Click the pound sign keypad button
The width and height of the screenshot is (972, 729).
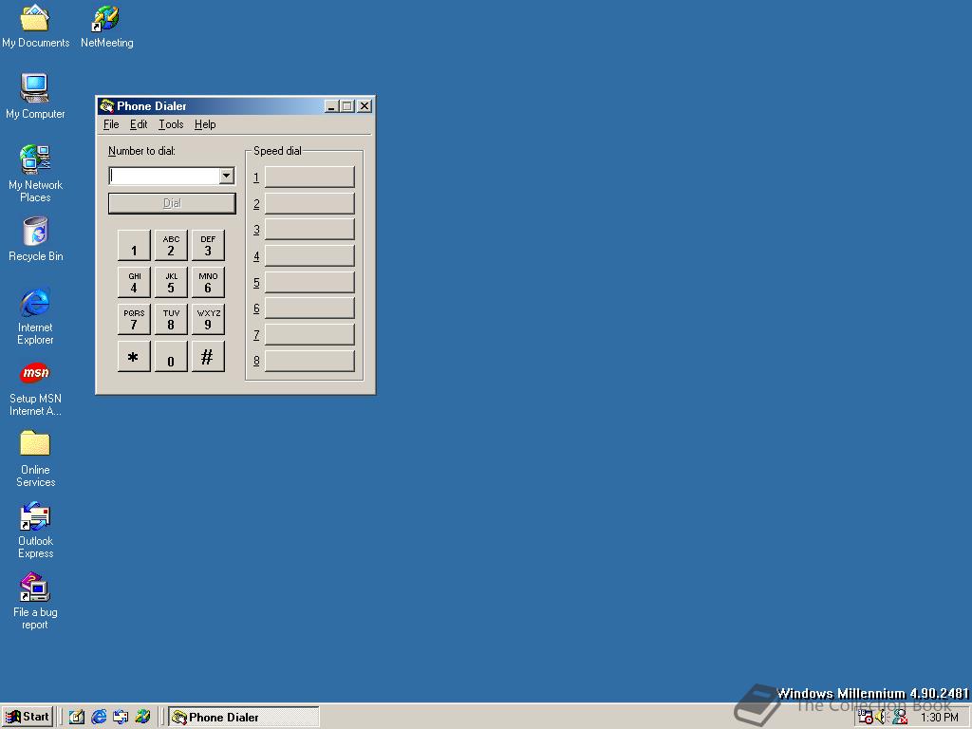pyautogui.click(x=208, y=357)
